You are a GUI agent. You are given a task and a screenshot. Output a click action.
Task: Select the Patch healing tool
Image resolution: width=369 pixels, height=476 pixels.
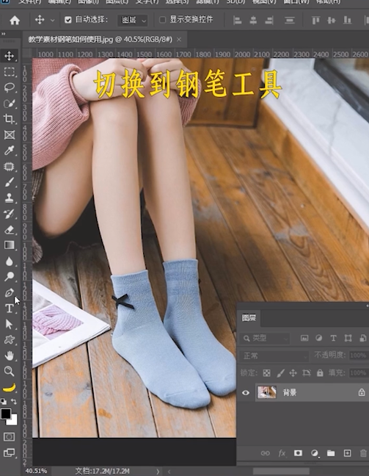9,166
